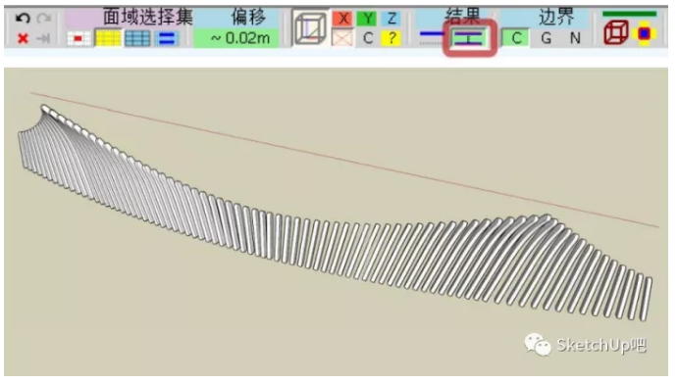This screenshot has width=679, height=383.
Task: Click the 面域选择集 header label
Action: click(x=147, y=18)
